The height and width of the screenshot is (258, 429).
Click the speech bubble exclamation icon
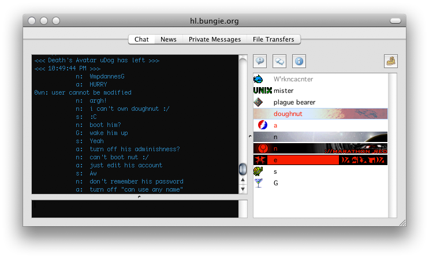pyautogui.click(x=260, y=61)
